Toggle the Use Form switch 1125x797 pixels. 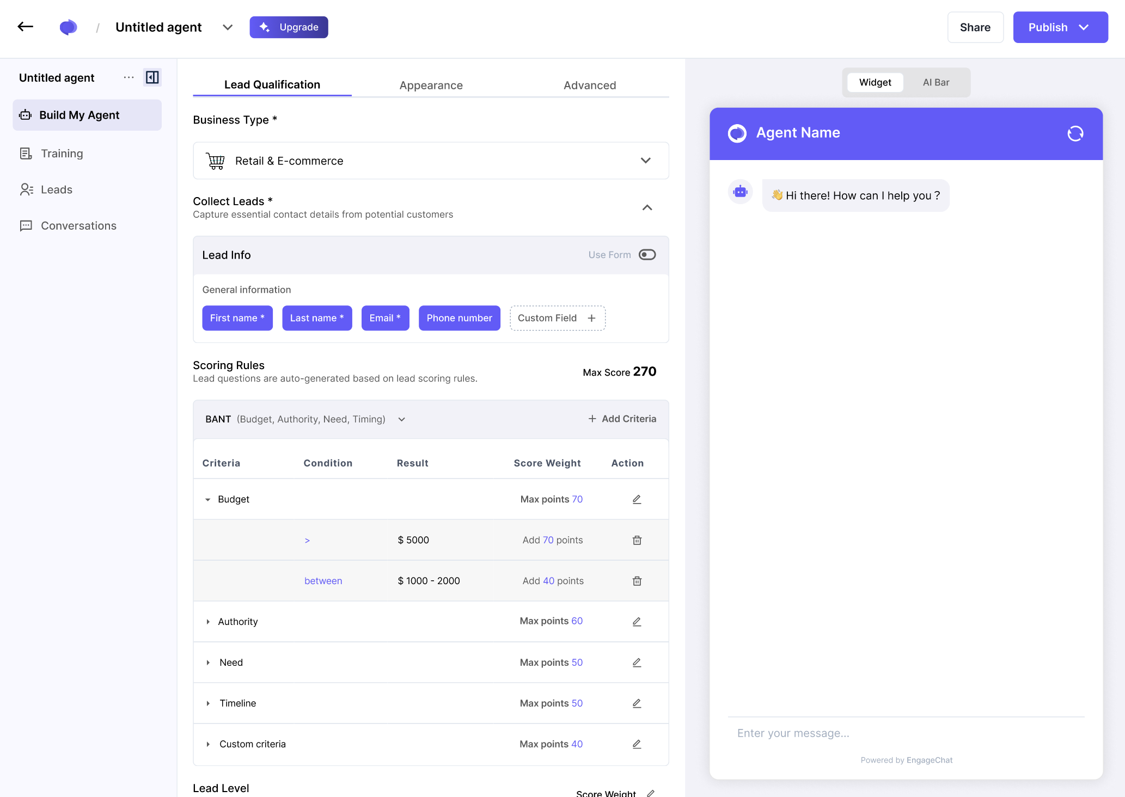click(647, 255)
